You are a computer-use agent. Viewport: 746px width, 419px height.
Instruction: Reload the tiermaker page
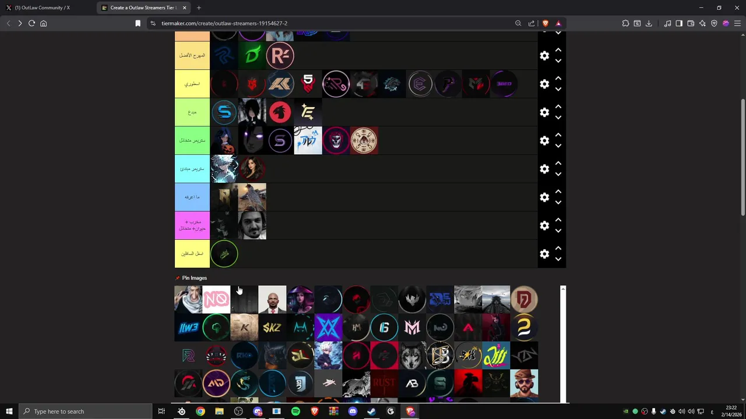31,23
